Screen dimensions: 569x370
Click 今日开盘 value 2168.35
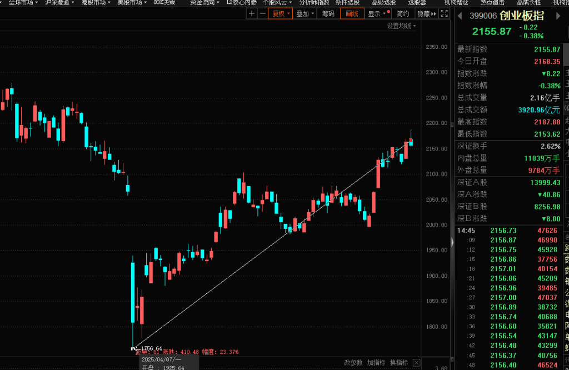(547, 61)
